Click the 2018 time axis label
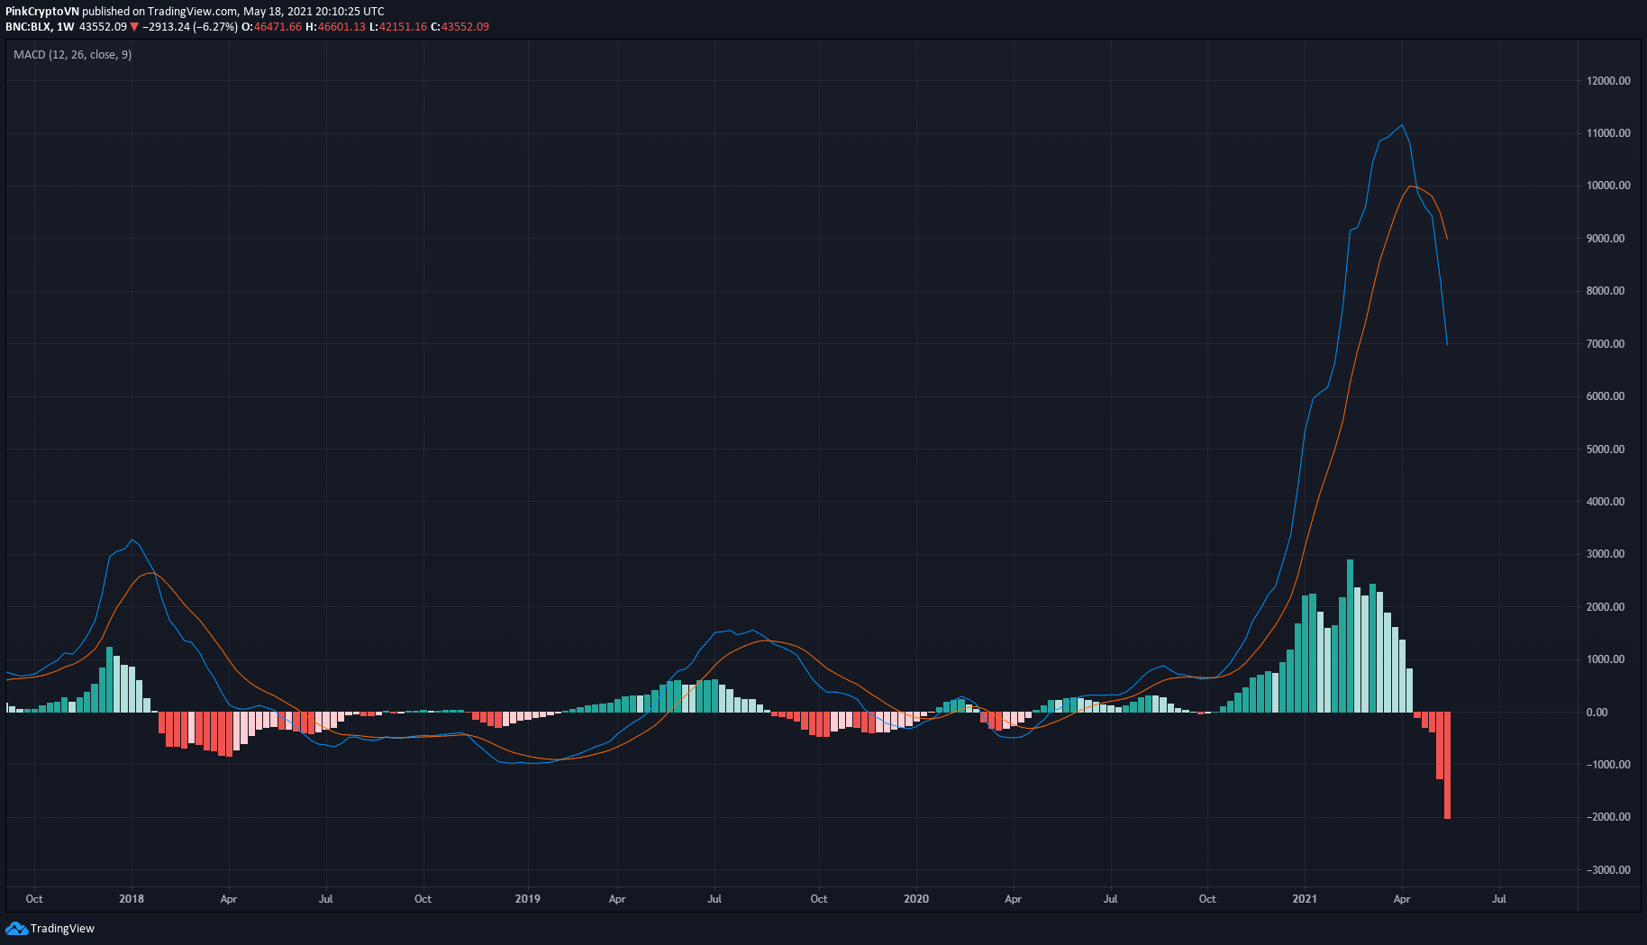This screenshot has height=945, width=1647. [x=132, y=899]
